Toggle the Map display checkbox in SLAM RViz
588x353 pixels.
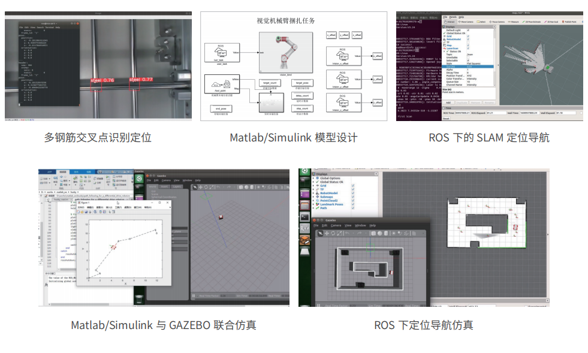coord(468,46)
